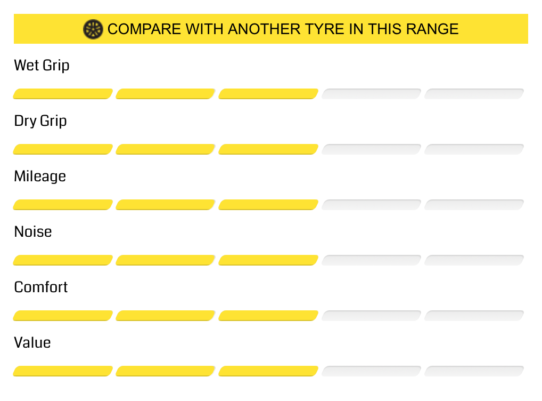Screen dimensions: 542x401
Task: Click the Comfort label
Action: point(41,287)
